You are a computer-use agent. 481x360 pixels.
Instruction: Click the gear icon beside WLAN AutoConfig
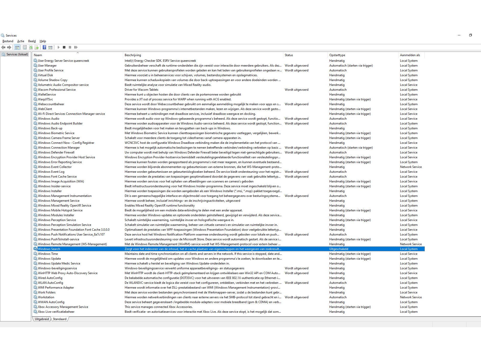coord(35,283)
